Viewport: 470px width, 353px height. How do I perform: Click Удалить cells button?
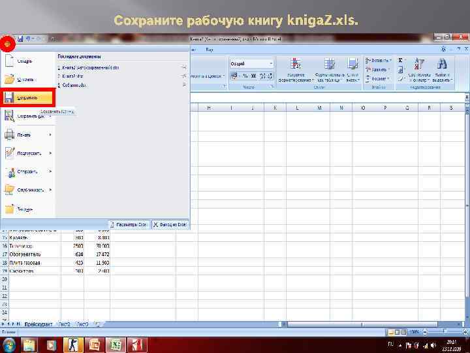(x=377, y=69)
